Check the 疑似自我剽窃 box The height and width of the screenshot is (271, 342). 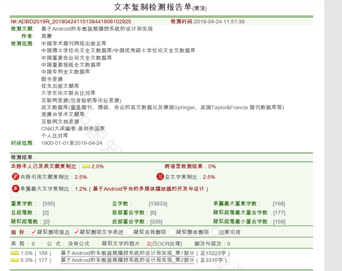point(130,232)
